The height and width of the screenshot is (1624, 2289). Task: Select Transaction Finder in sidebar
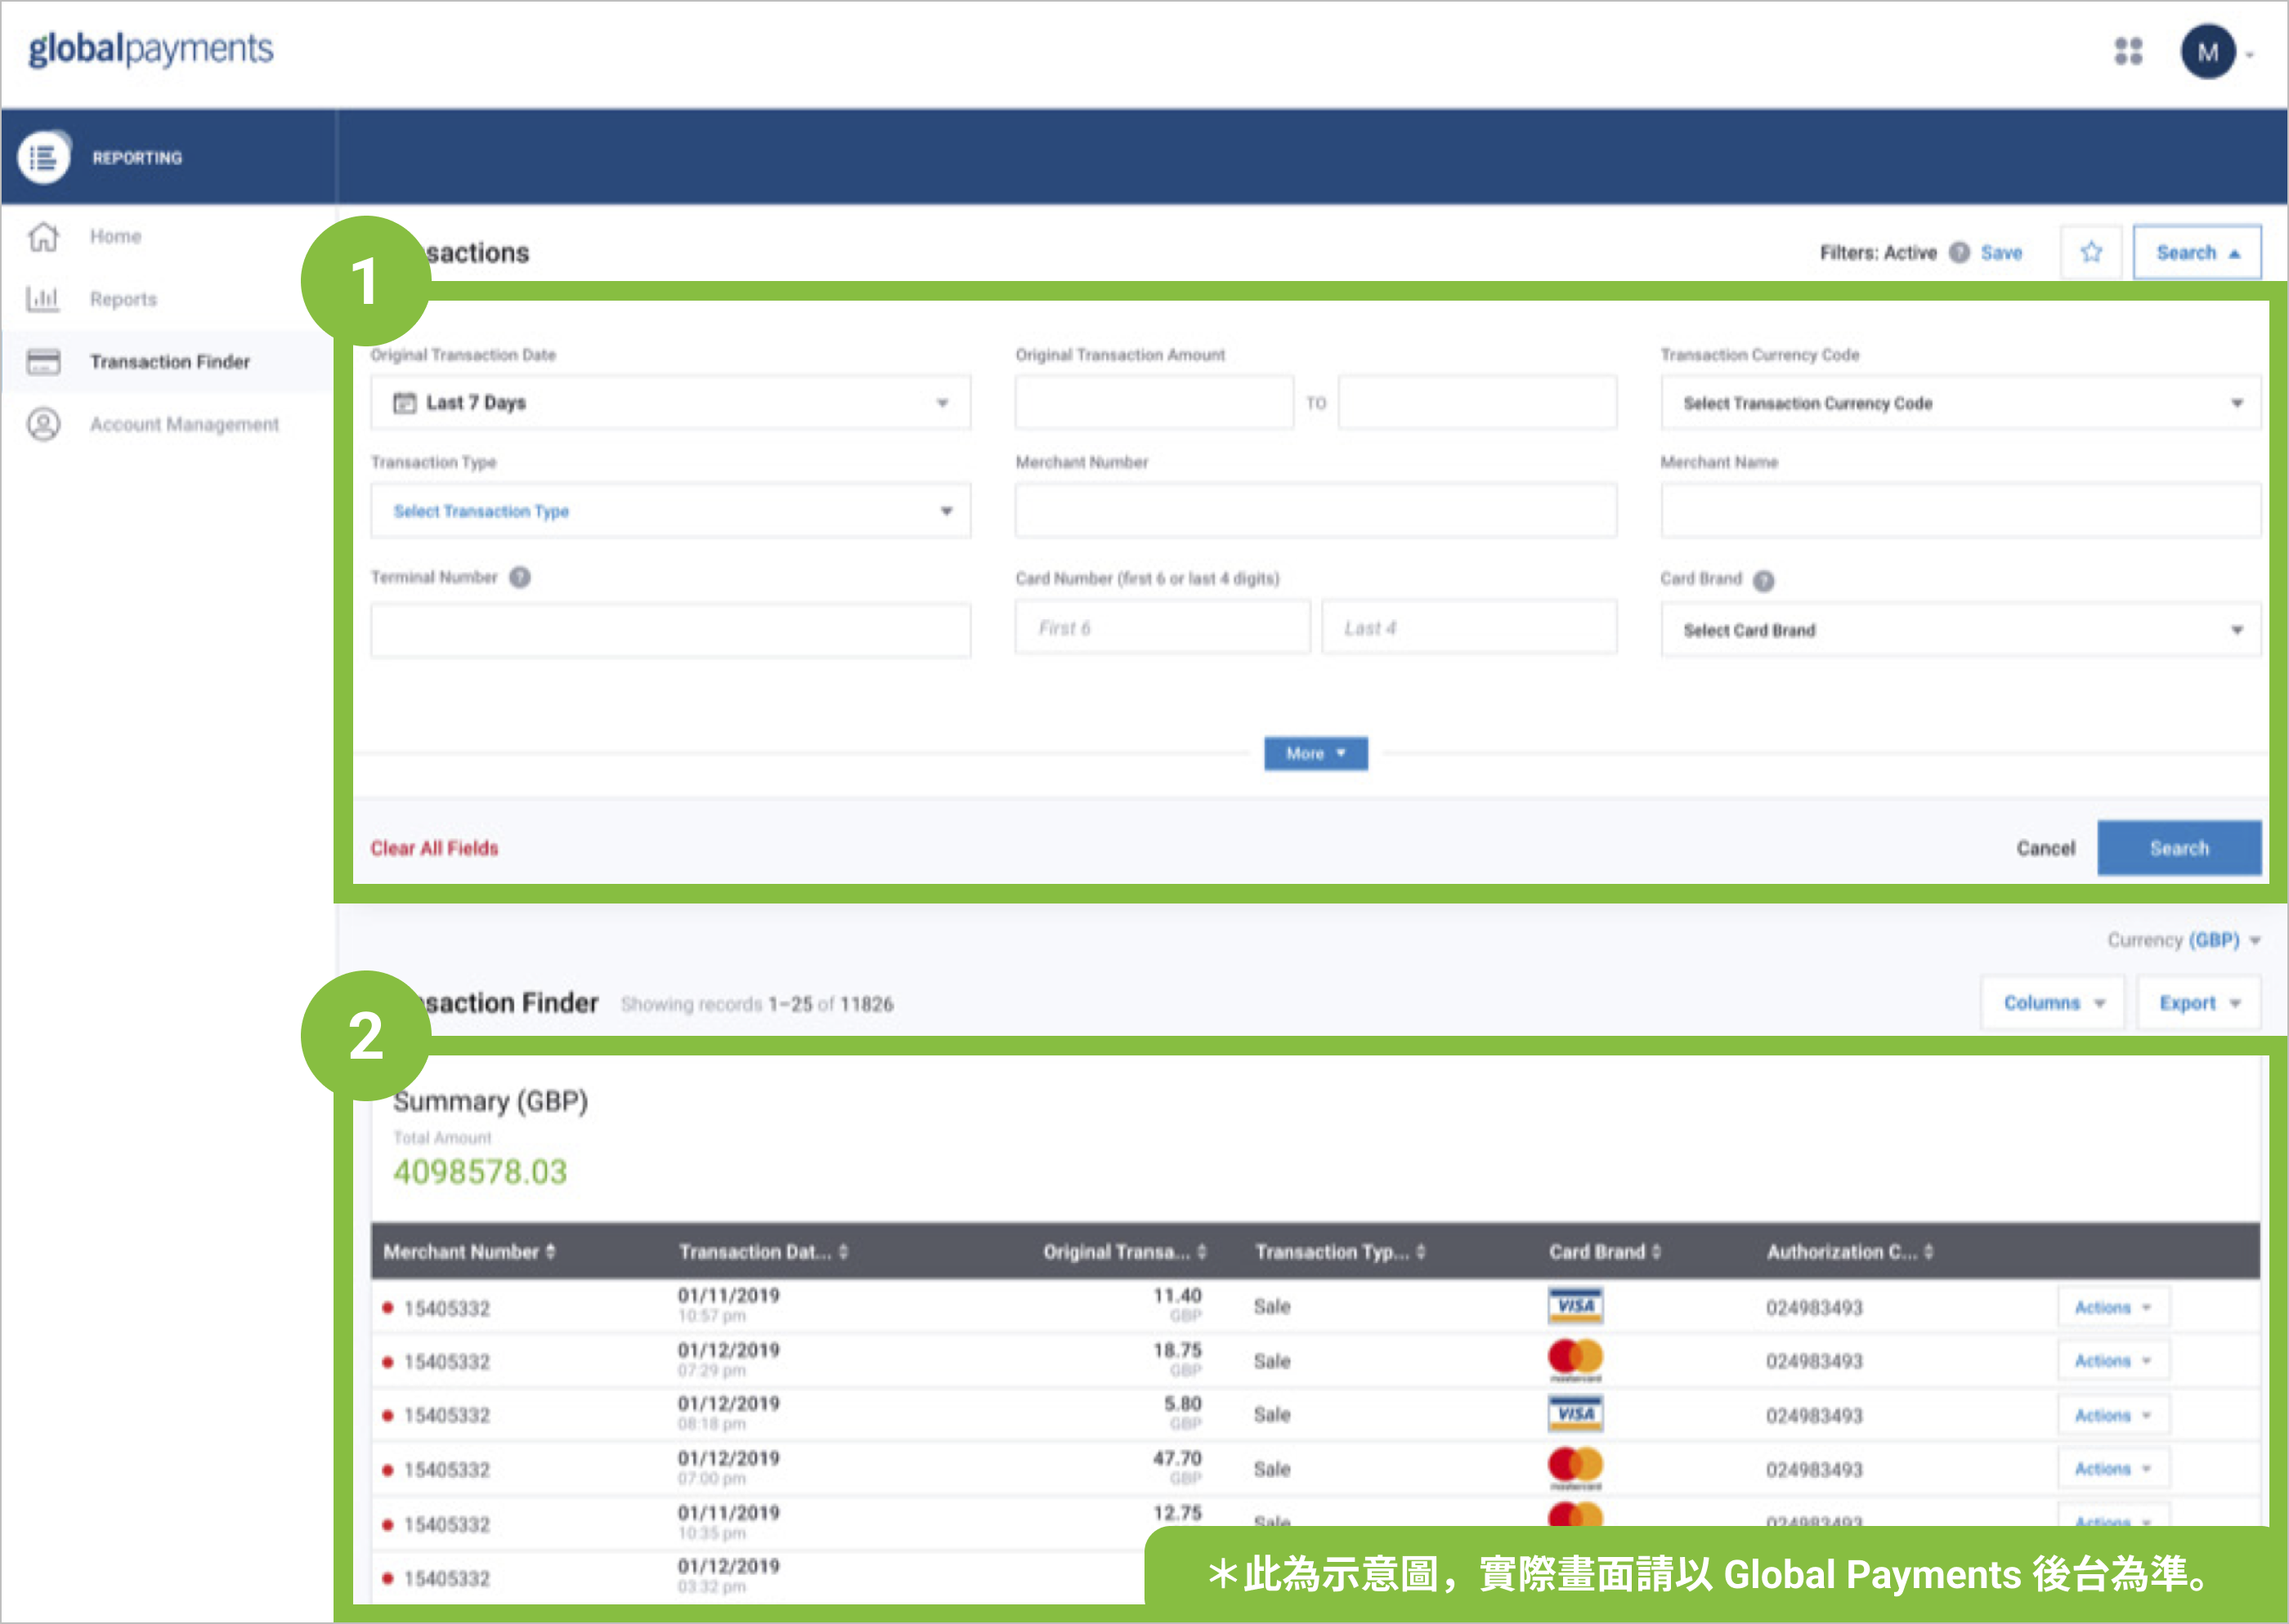pyautogui.click(x=169, y=362)
